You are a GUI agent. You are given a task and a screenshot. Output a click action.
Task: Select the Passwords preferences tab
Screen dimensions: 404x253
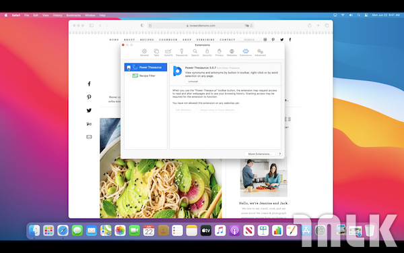pos(182,53)
